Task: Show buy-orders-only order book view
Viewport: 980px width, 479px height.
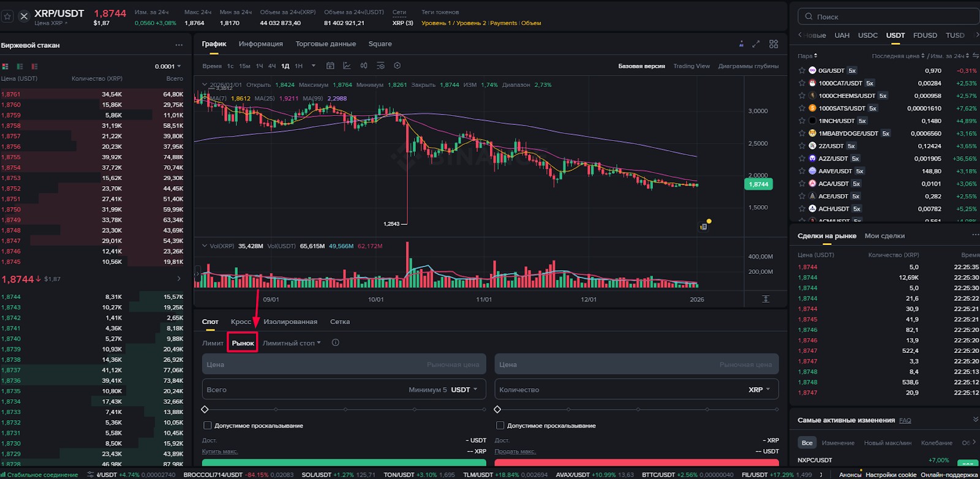Action: [20, 66]
